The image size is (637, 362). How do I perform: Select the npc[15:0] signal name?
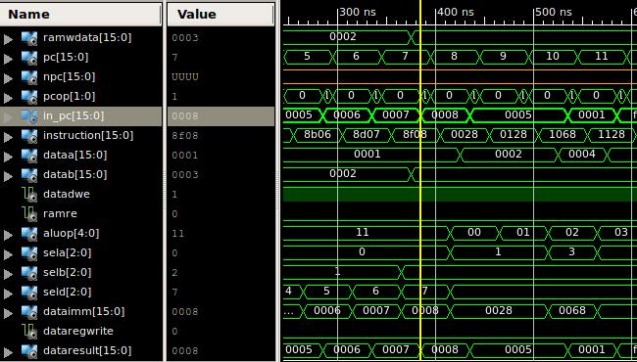coord(69,76)
